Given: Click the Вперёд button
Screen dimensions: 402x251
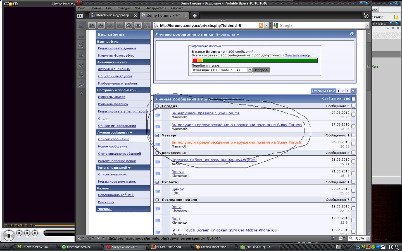Looking at the screenshot, I should (x=261, y=70).
